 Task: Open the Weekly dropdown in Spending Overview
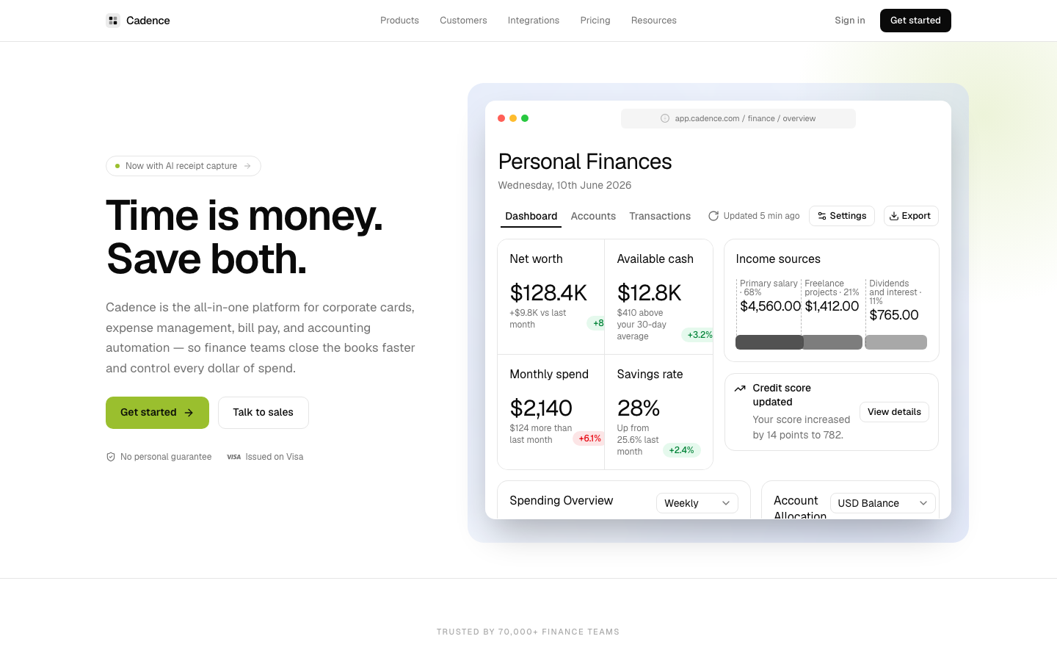click(697, 503)
